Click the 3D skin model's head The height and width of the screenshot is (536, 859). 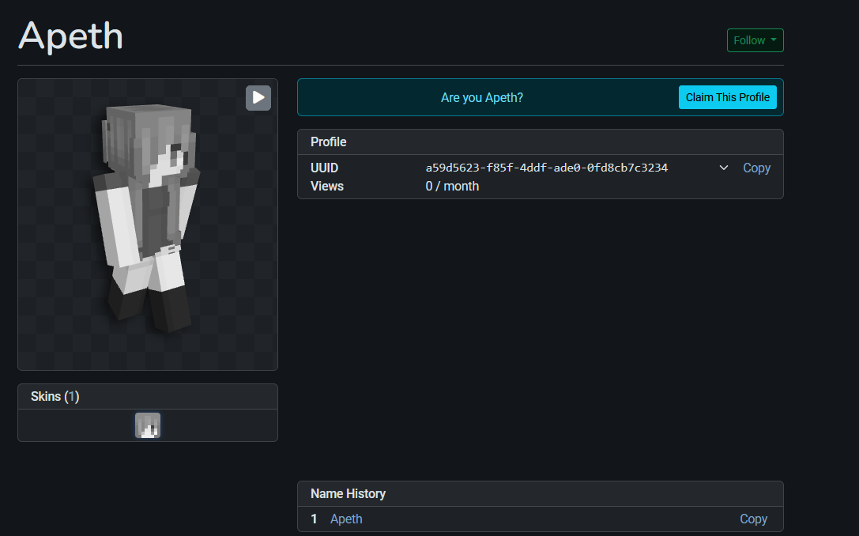[x=150, y=142]
